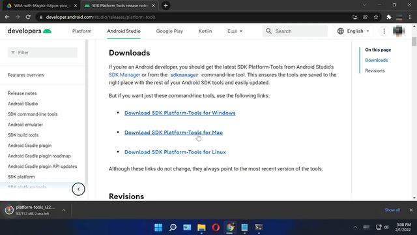
Task: Jump to Downloads in On this page
Action: [377, 60]
